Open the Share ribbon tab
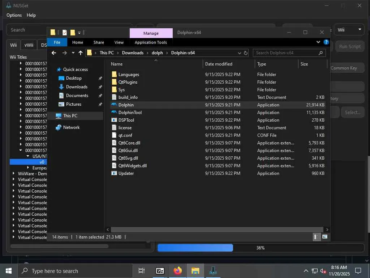 (x=99, y=42)
